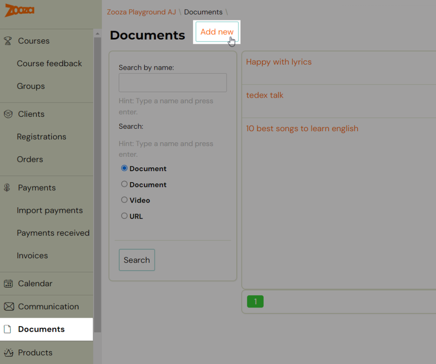The height and width of the screenshot is (364, 436).
Task: Click the Search by name: label
Action: click(146, 68)
